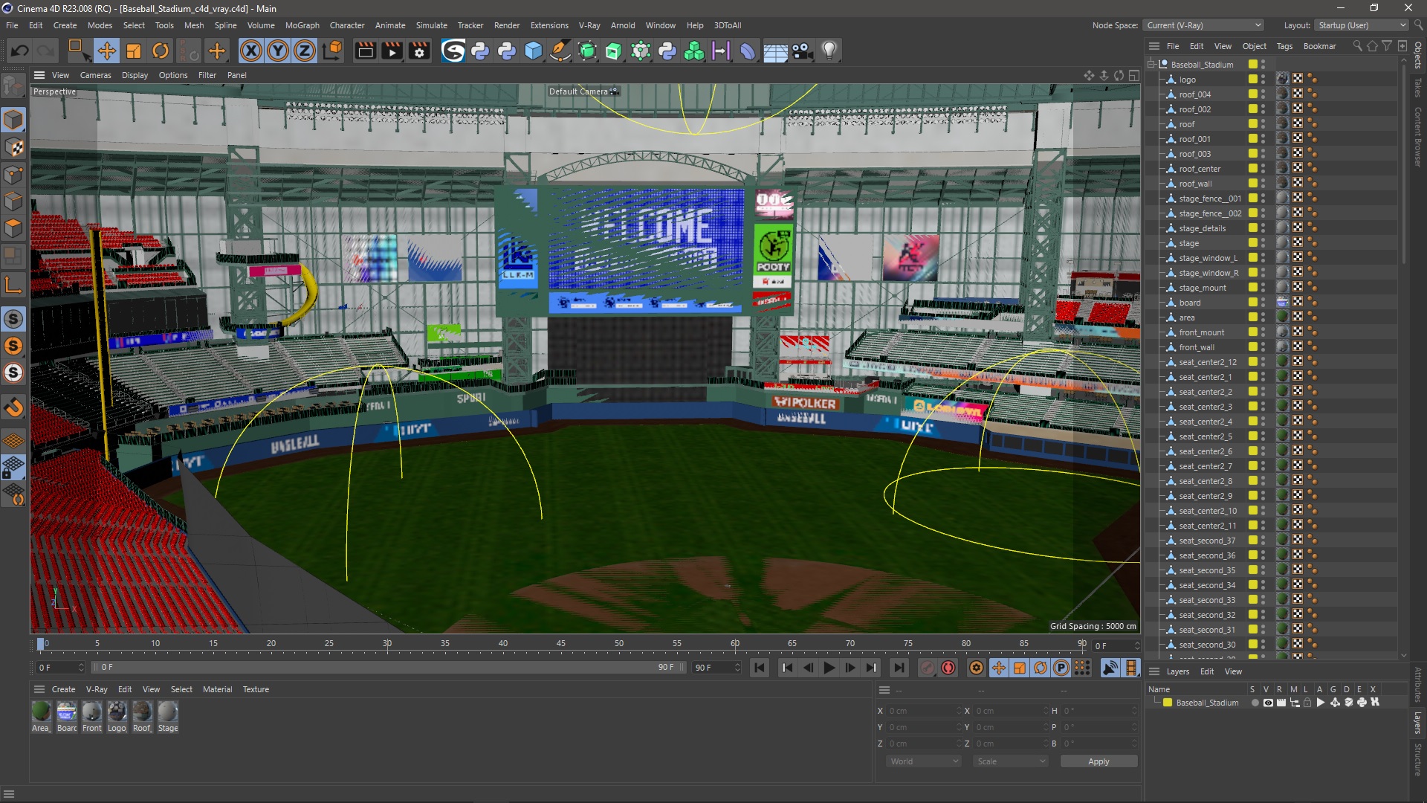Select seat_center2_12 object
1427x803 pixels.
pos(1208,362)
